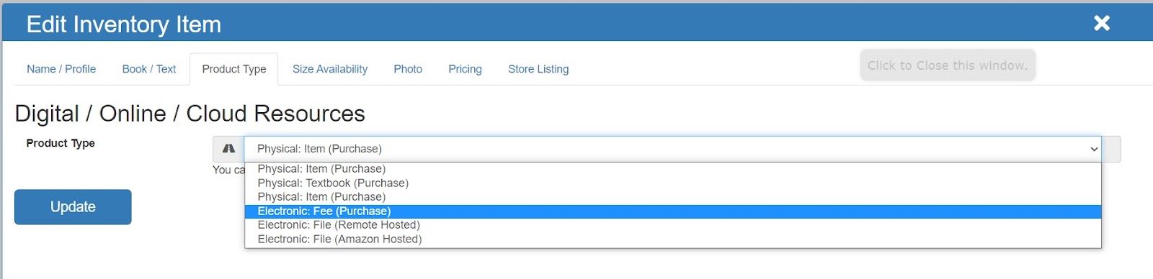This screenshot has width=1153, height=279.
Task: Open the Name / Profile tab
Action: pos(61,69)
